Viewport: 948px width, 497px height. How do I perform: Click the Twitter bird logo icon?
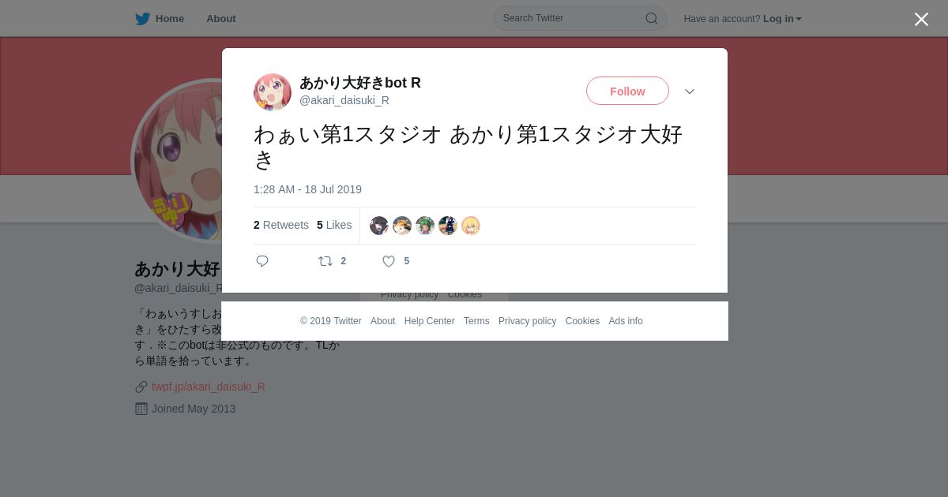coord(142,18)
